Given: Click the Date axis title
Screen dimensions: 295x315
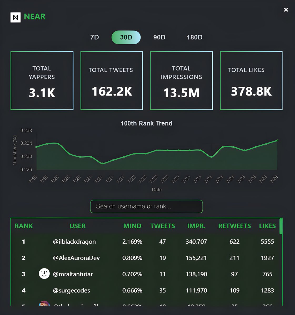Looking at the screenshot, I should pos(157,190).
